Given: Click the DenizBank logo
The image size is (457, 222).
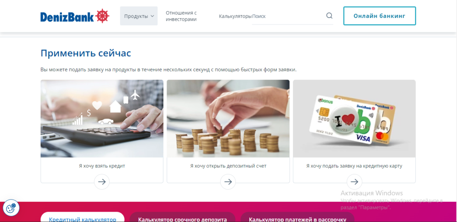Looking at the screenshot, I should (x=75, y=16).
